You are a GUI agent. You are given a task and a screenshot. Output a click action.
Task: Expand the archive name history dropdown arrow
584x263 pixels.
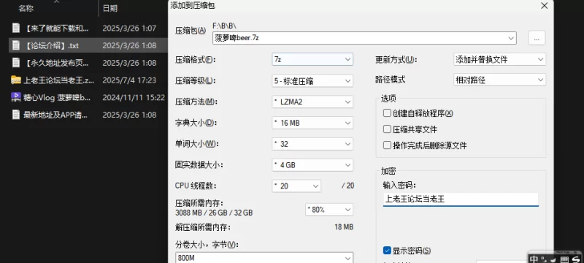[510, 38]
